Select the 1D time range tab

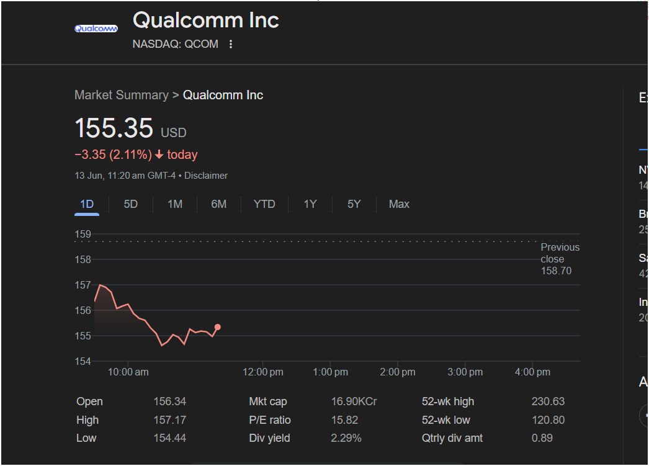tap(87, 204)
